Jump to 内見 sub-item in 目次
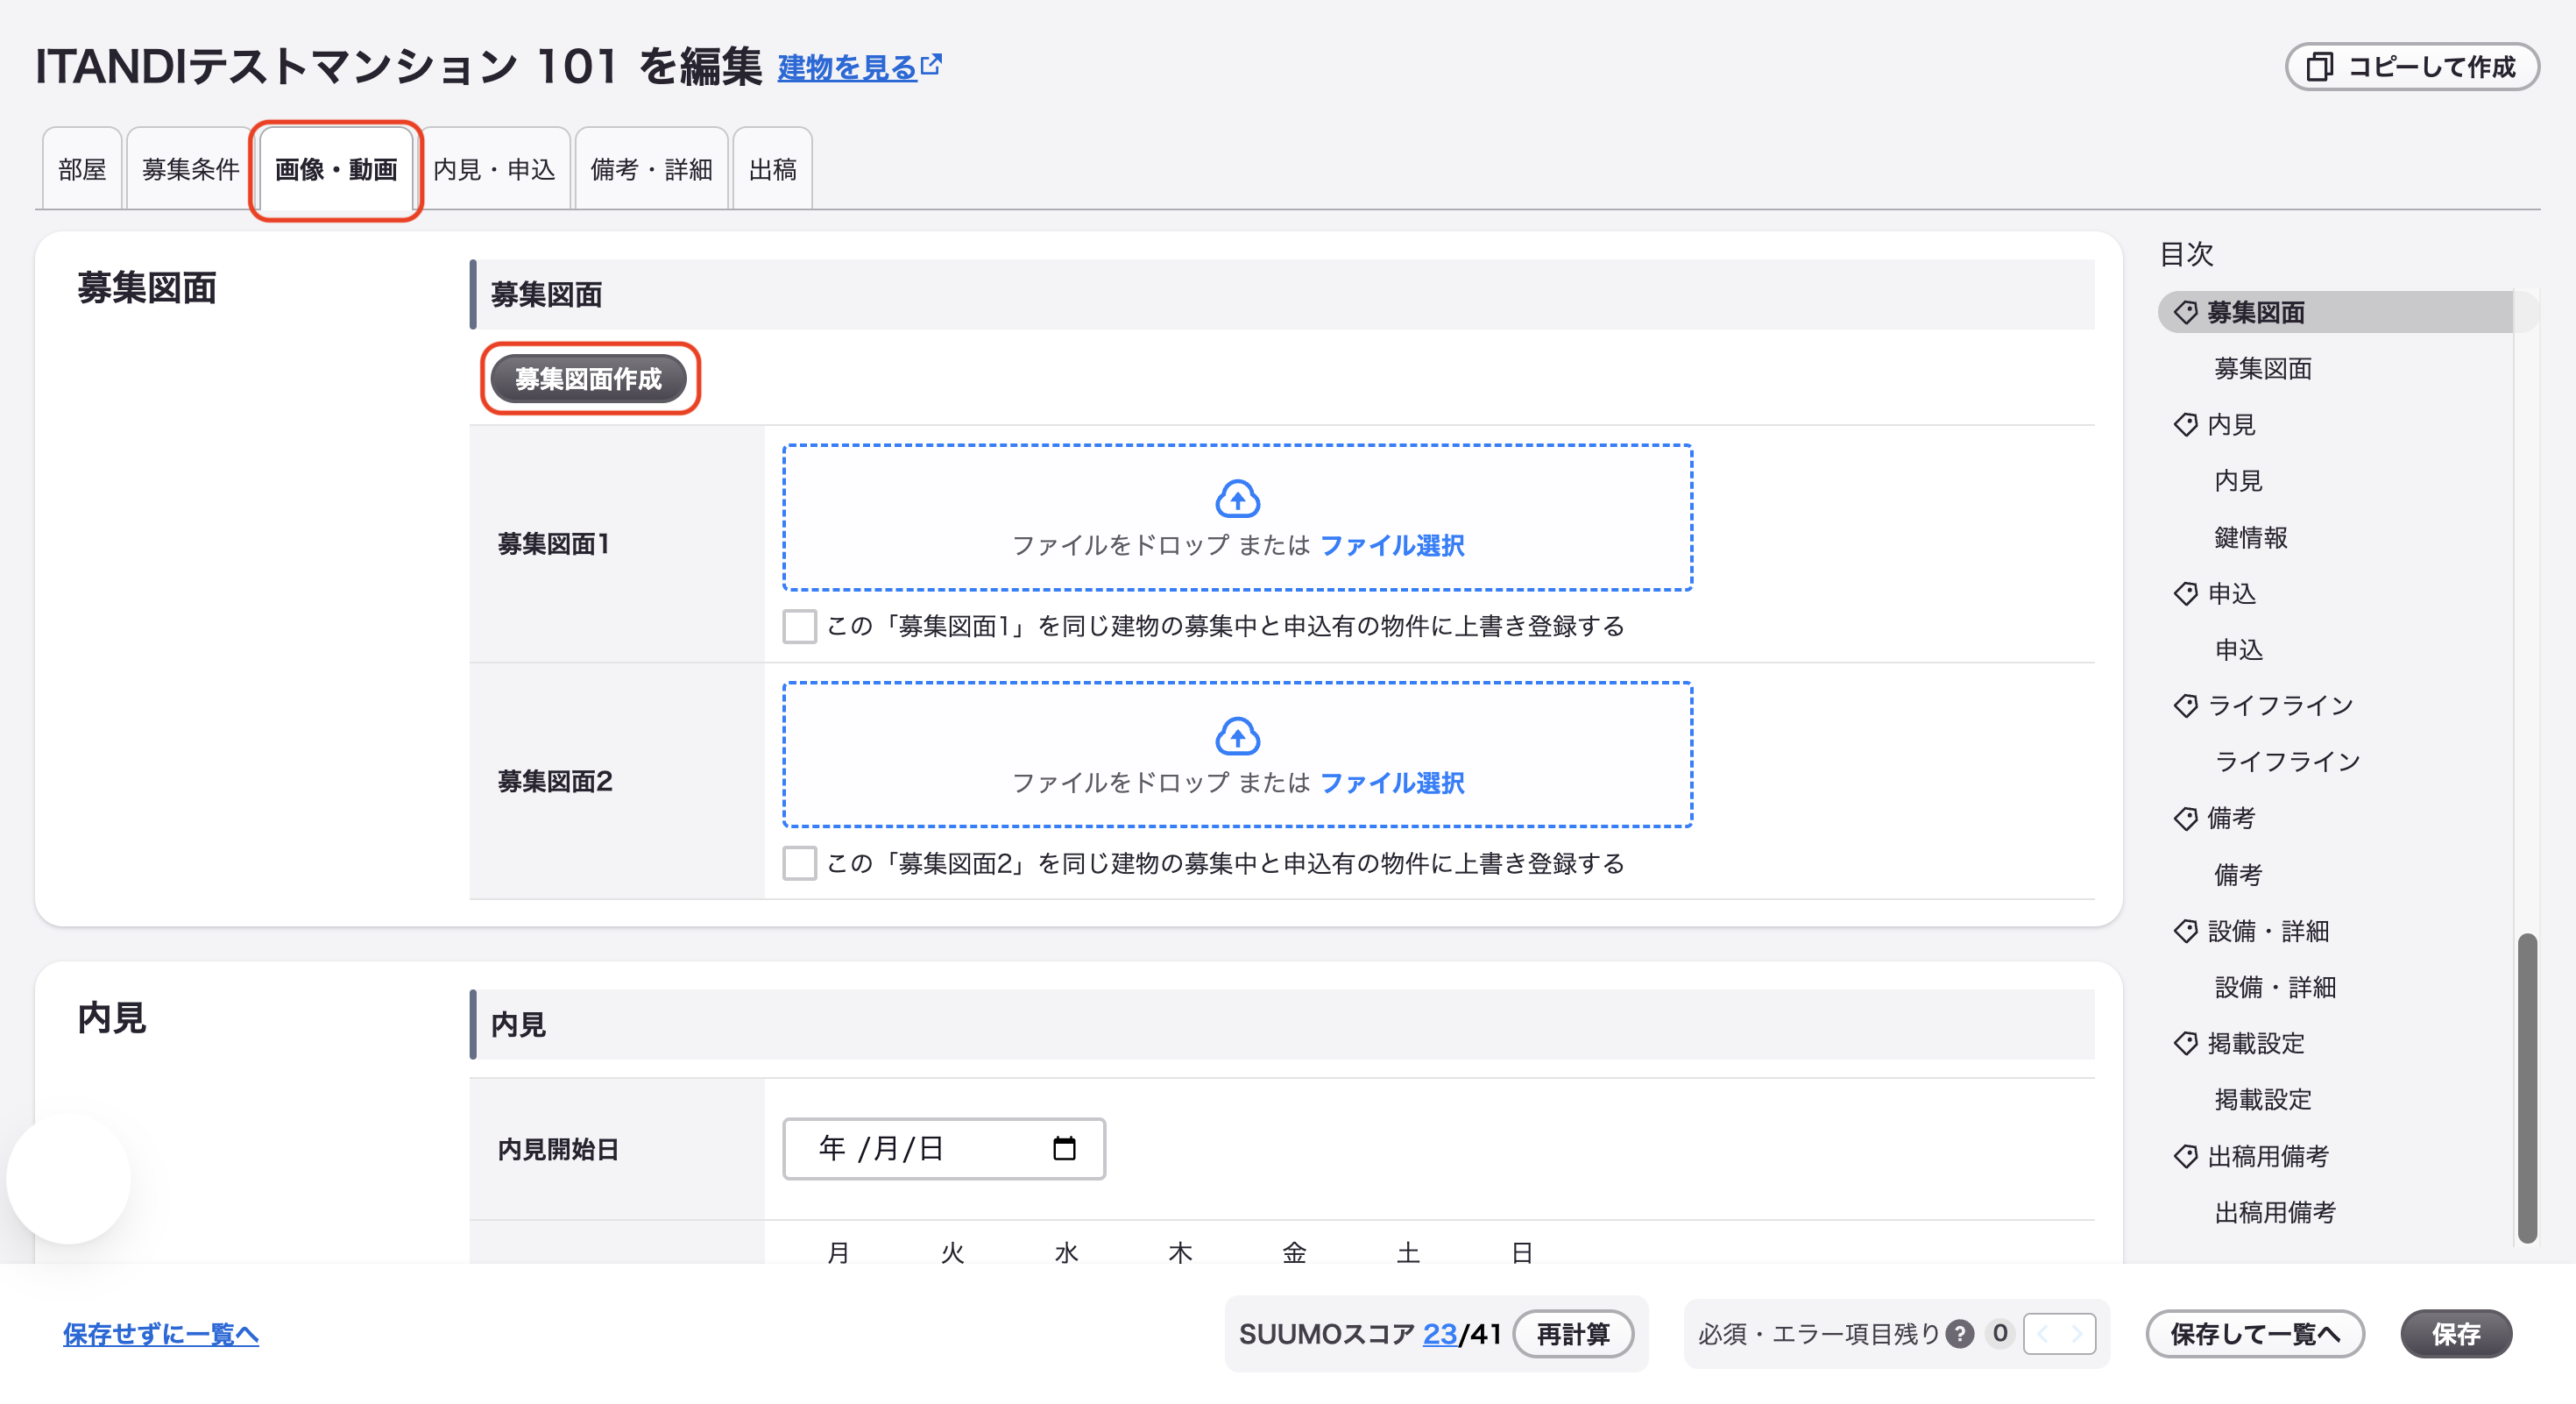Screen dimensions: 2576x1404 click(2238, 481)
